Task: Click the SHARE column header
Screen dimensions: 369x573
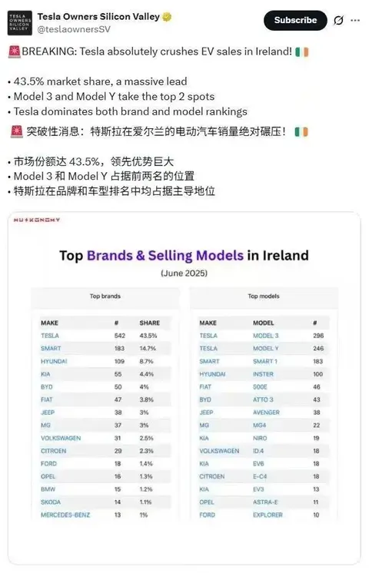Action: coord(150,323)
